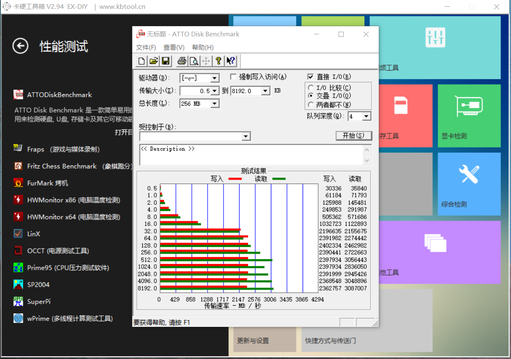Click the memory card icon on the red tile
Image resolution: width=511 pixels, height=359 pixels.
pyautogui.click(x=400, y=105)
